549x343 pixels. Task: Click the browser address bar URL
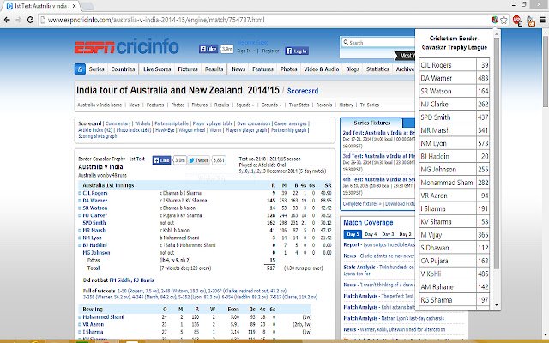click(x=156, y=20)
